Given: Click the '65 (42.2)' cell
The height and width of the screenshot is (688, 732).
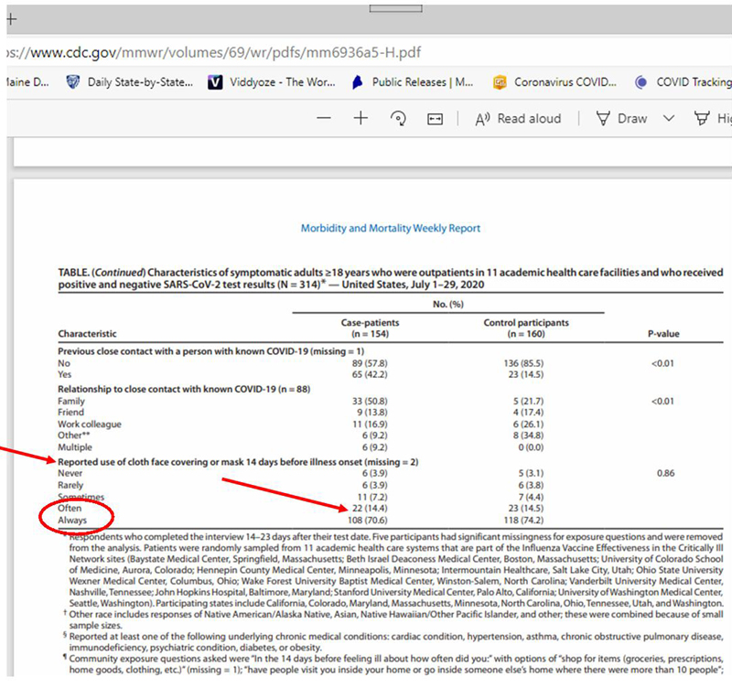Looking at the screenshot, I should 370,374.
